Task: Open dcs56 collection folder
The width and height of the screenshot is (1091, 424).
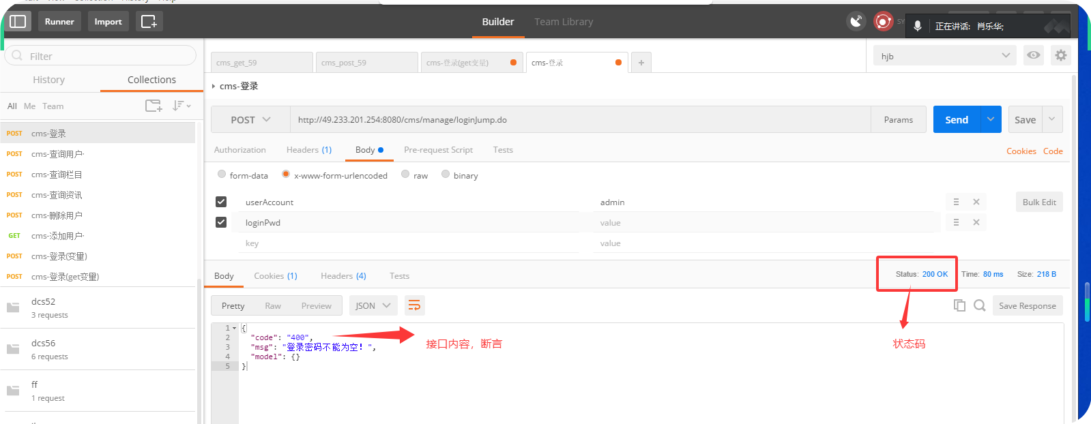Action: click(x=98, y=349)
